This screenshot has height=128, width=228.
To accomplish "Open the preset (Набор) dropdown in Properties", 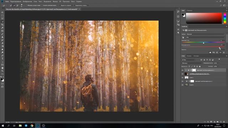I will pyautogui.click(x=205, y=34).
